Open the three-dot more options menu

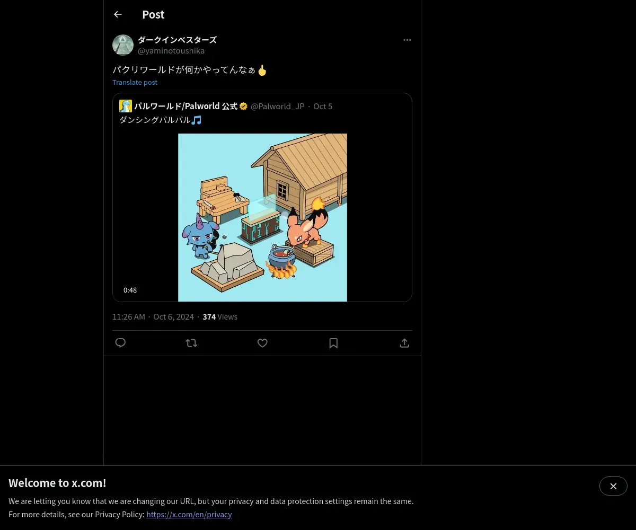pyautogui.click(x=407, y=40)
